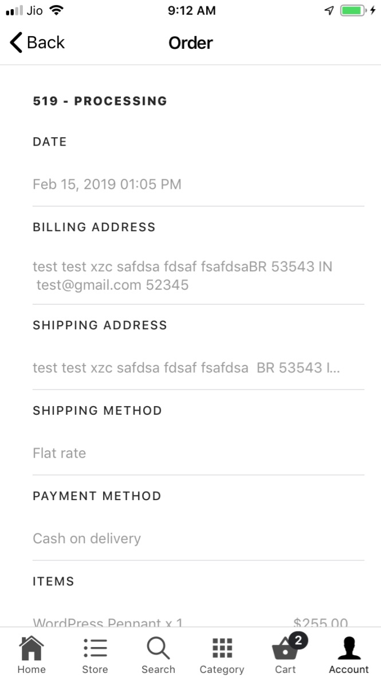Open the Store list icon
This screenshot has width=381, height=678.
pyautogui.click(x=95, y=649)
